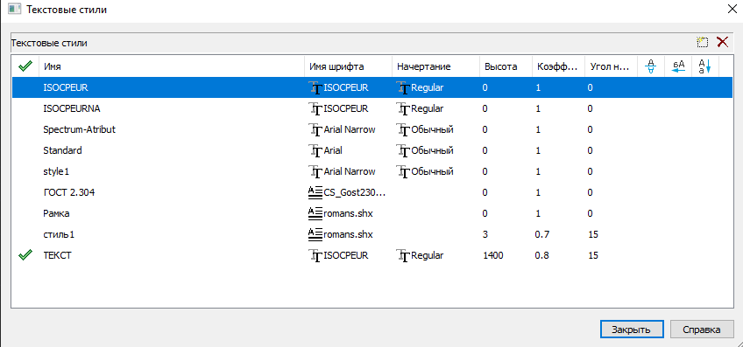Click the Закрыть button
743x347 pixels.
pos(632,330)
